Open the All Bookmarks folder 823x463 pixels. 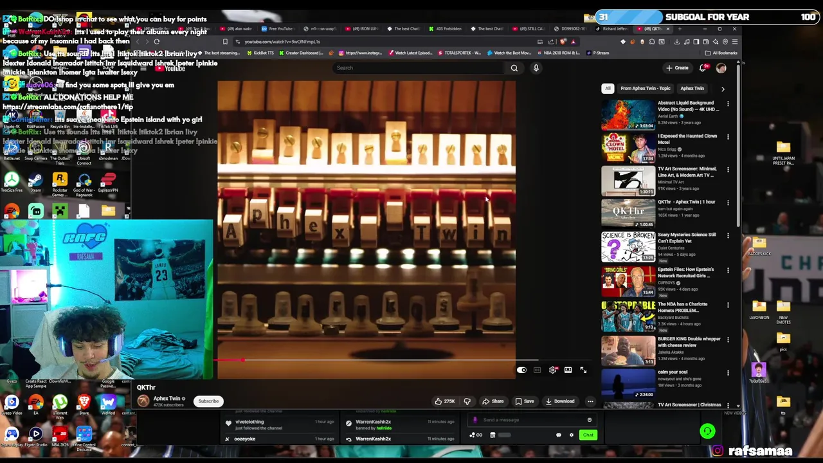pyautogui.click(x=721, y=53)
